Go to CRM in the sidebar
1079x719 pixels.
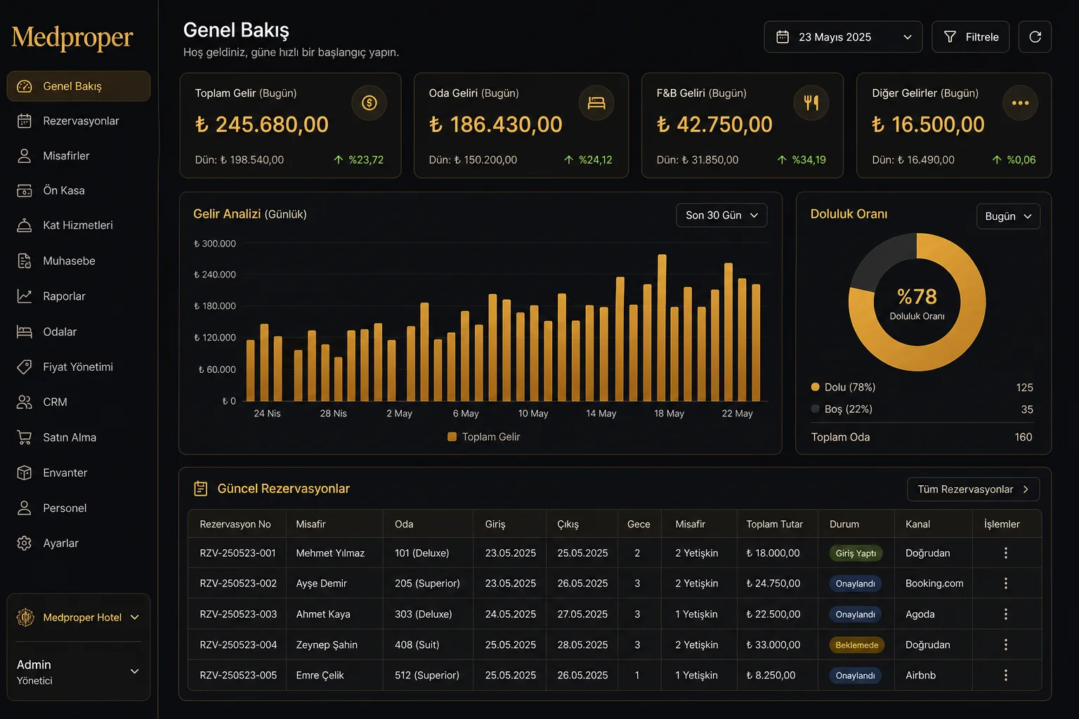tap(79, 402)
